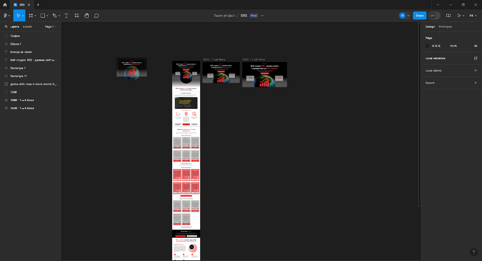Click the Free plan badge
Image resolution: width=482 pixels, height=261 pixels.
[254, 16]
